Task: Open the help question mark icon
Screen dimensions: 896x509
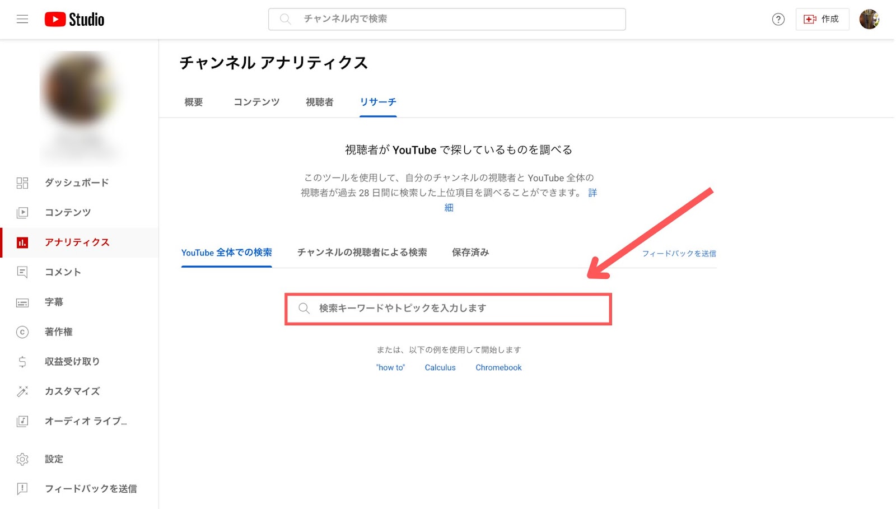Action: [x=778, y=20]
